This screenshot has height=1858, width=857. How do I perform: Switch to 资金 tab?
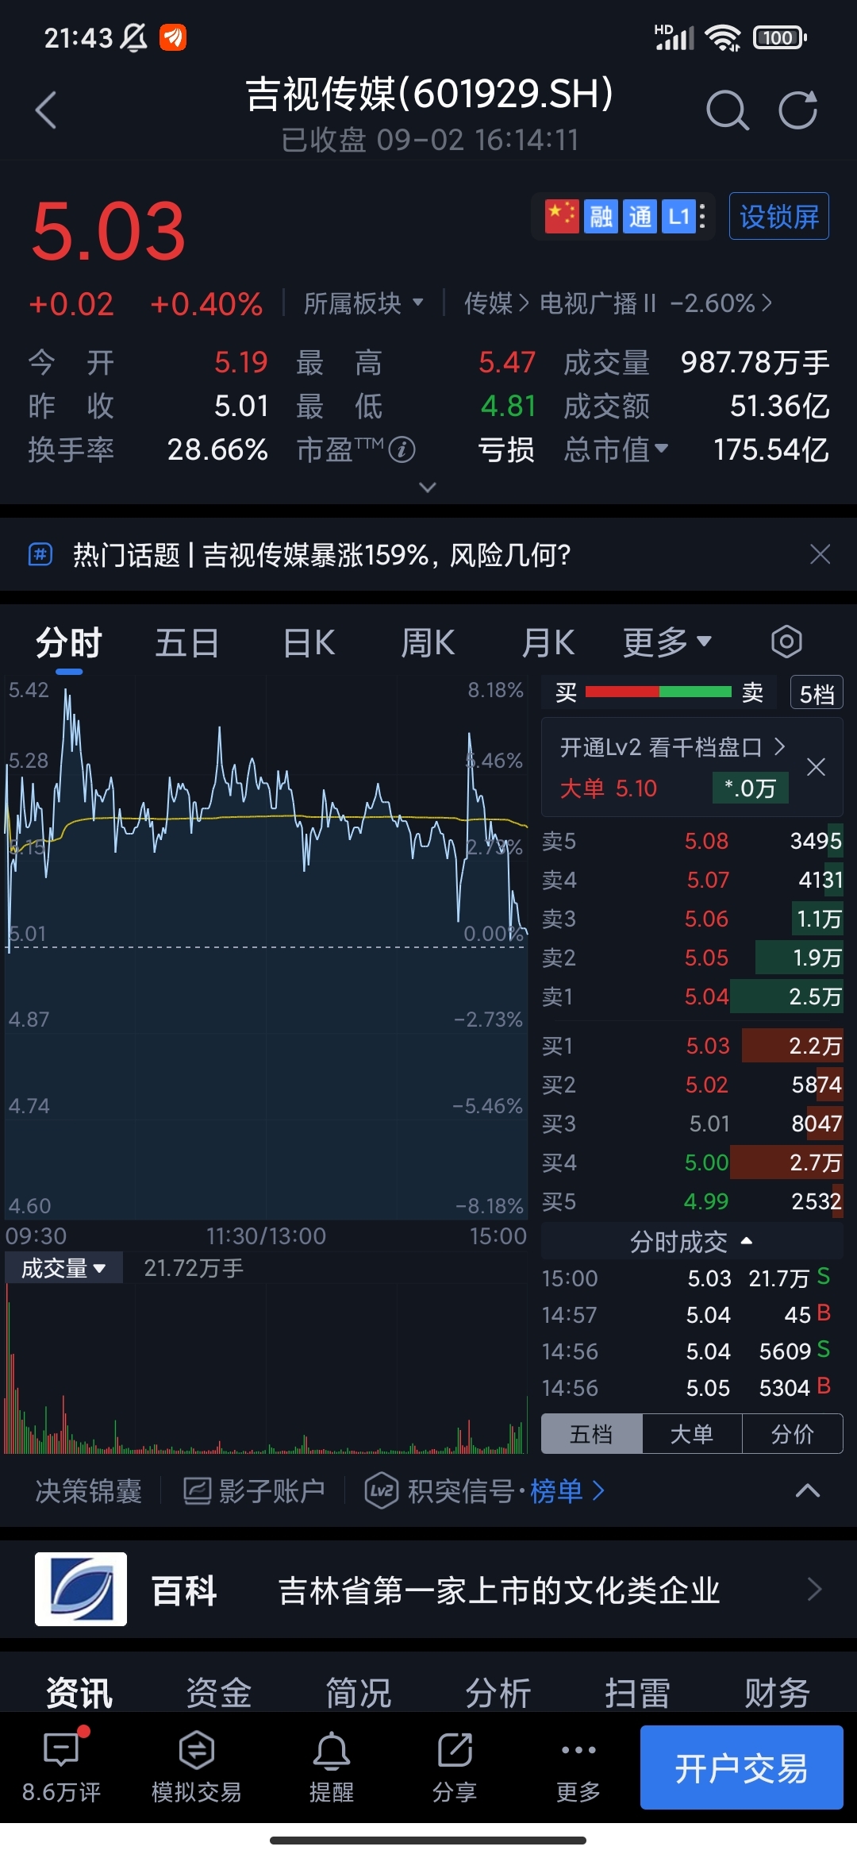(x=219, y=1692)
